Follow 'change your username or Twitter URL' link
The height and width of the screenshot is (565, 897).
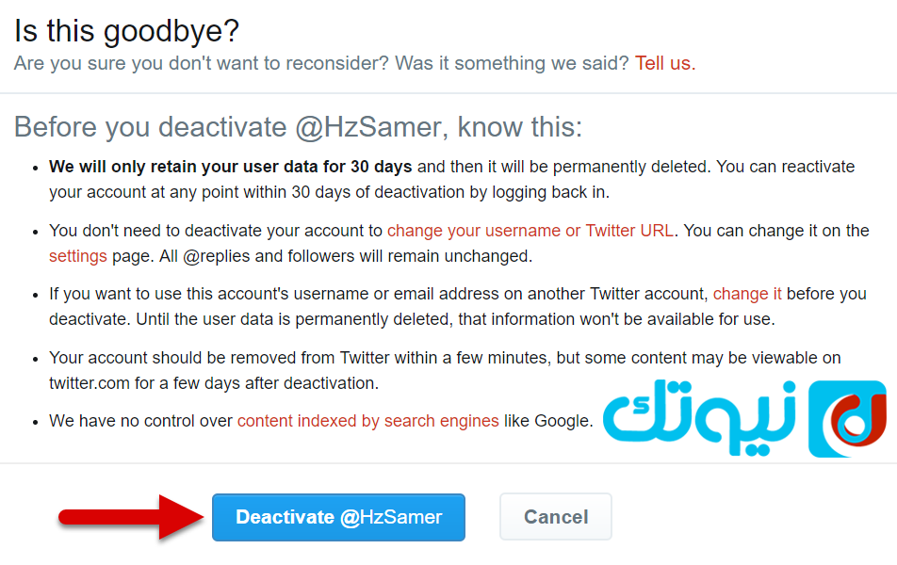coord(530,231)
